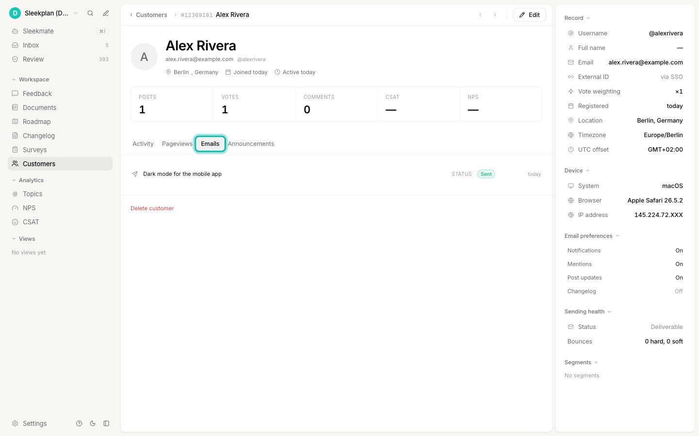Click the Browser globe icon
The height and width of the screenshot is (436, 699).
(571, 201)
